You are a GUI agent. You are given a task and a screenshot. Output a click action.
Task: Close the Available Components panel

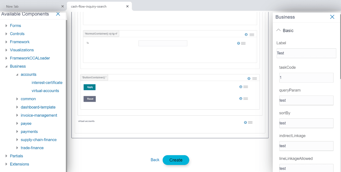58,14
